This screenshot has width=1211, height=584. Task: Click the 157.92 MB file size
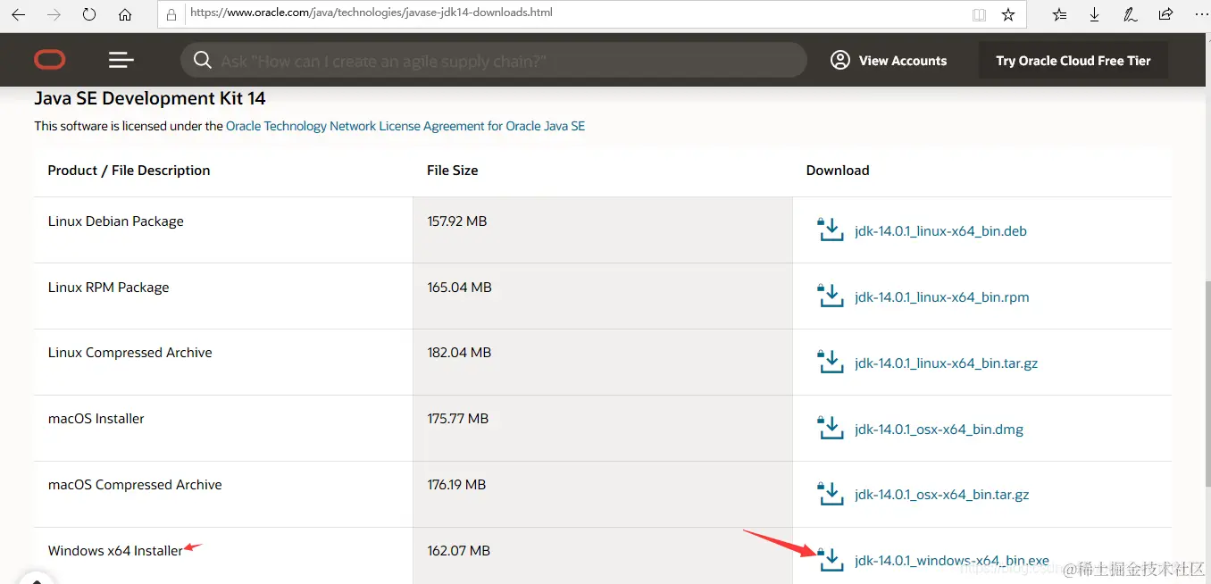coord(456,221)
